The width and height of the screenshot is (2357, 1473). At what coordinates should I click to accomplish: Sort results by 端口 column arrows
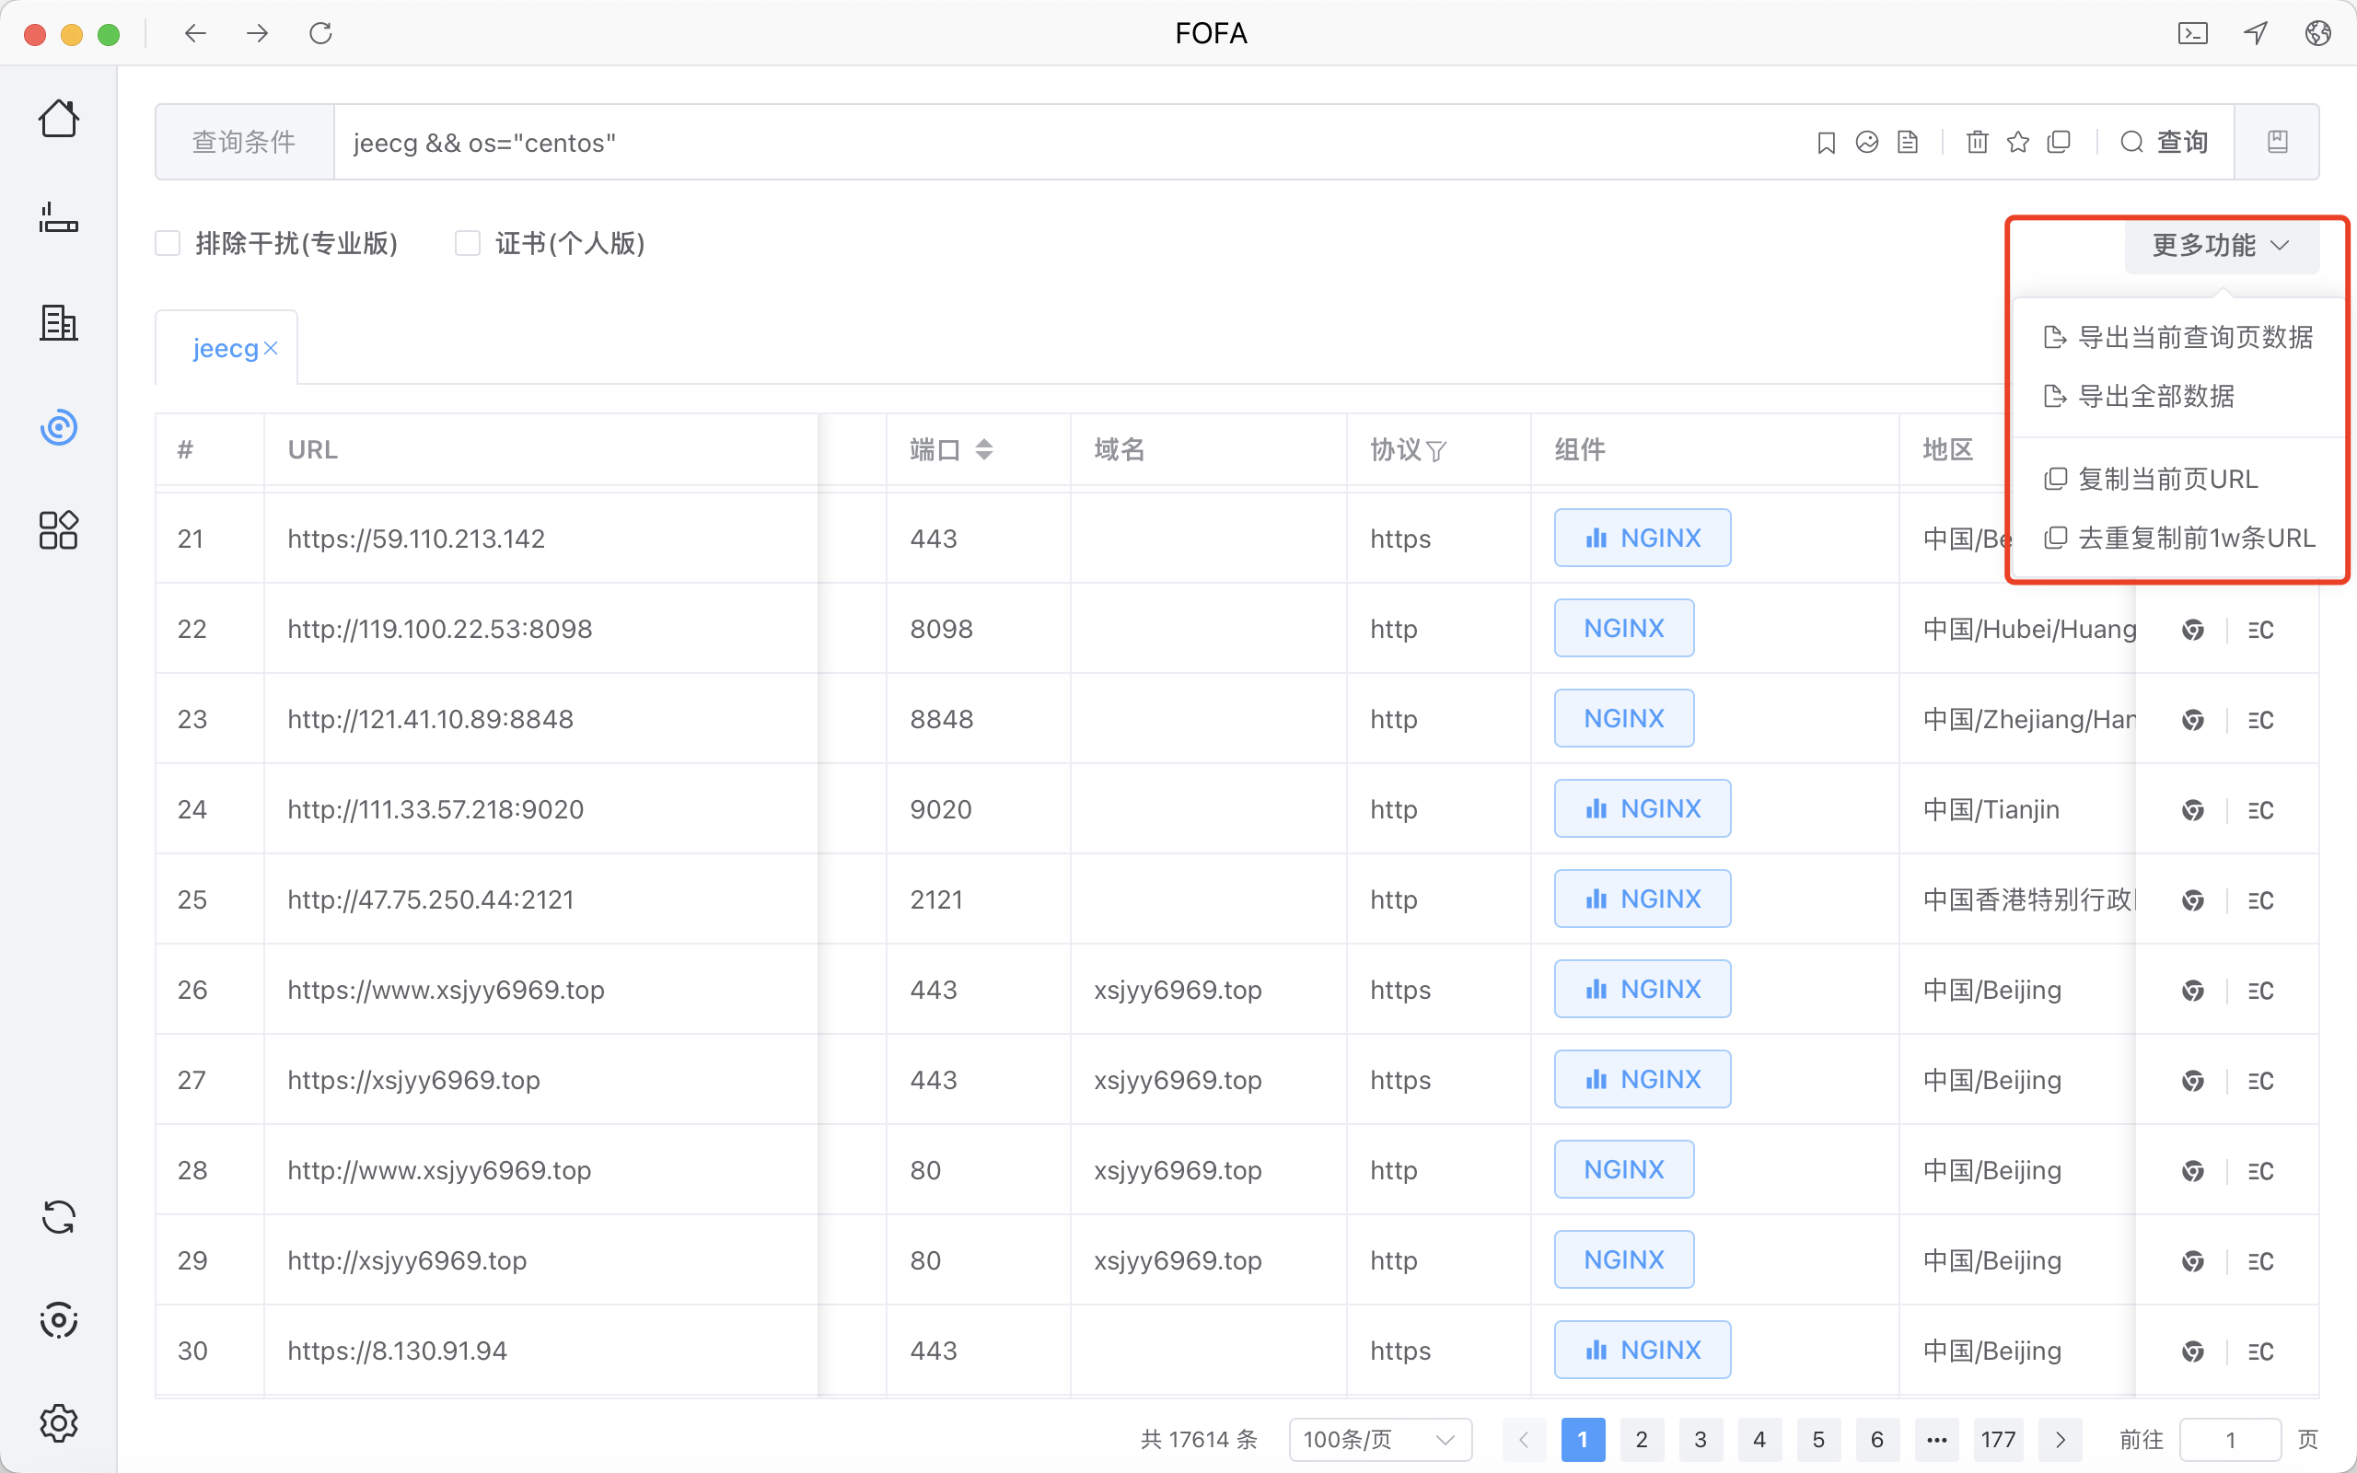pos(983,449)
